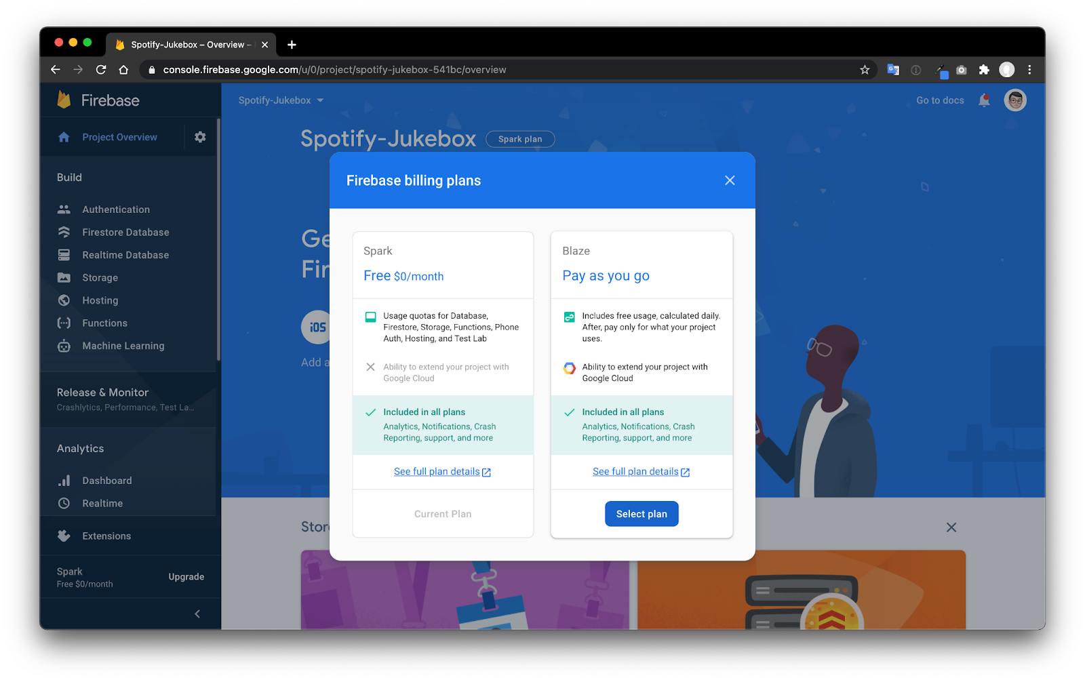Screen dimensions: 1085x682
Task: Click the Select plan button for Blaze
Action: 642,514
